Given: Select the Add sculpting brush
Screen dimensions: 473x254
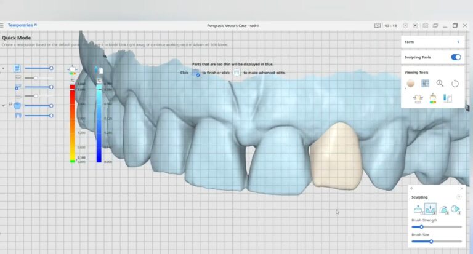Looking at the screenshot, I should (x=418, y=209).
